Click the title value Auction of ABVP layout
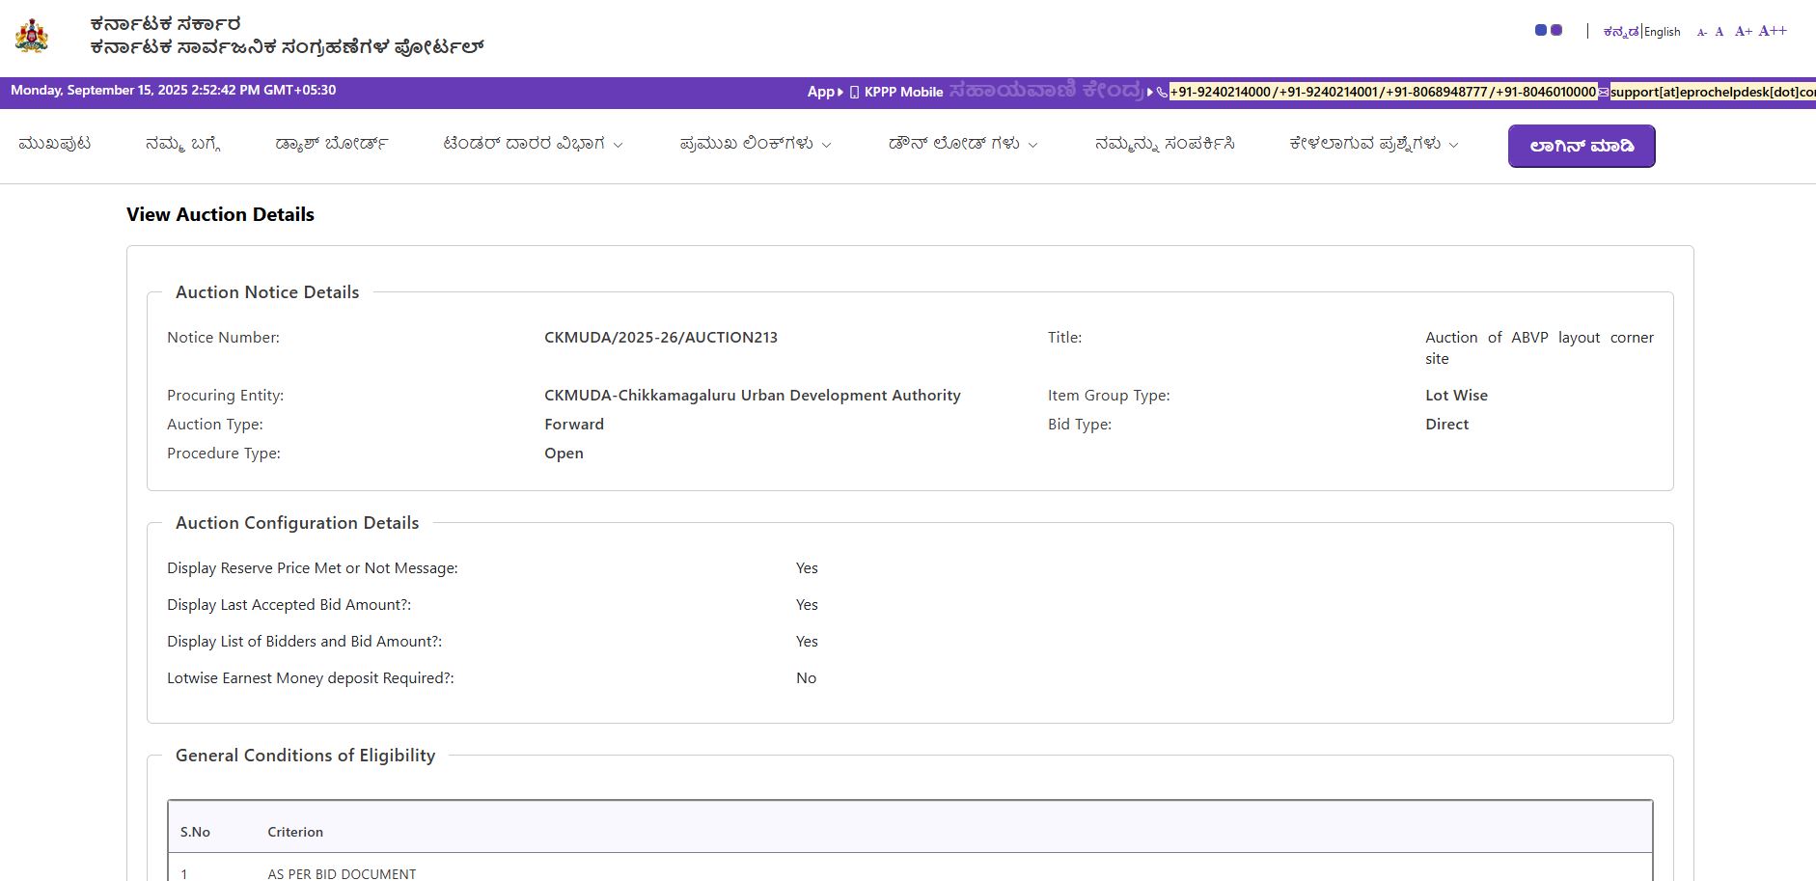Viewport: 1816px width, 881px height. [x=1539, y=348]
